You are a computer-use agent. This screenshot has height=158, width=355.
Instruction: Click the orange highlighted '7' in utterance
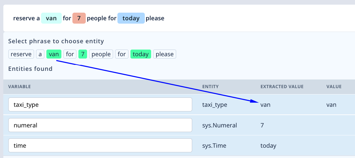tap(79, 18)
